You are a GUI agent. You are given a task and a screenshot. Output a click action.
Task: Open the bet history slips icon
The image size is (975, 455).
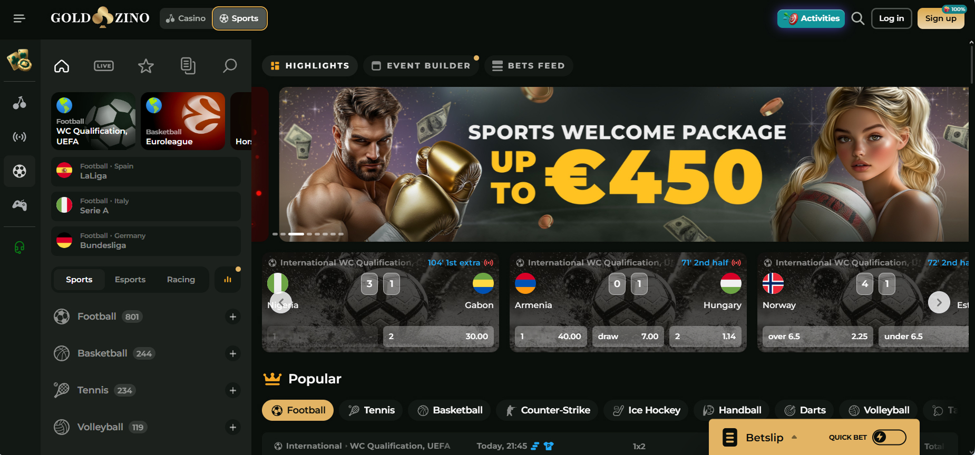pyautogui.click(x=188, y=66)
